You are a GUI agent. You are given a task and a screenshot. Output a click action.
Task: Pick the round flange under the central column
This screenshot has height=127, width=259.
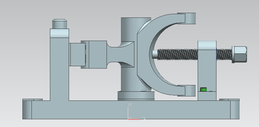136,96
